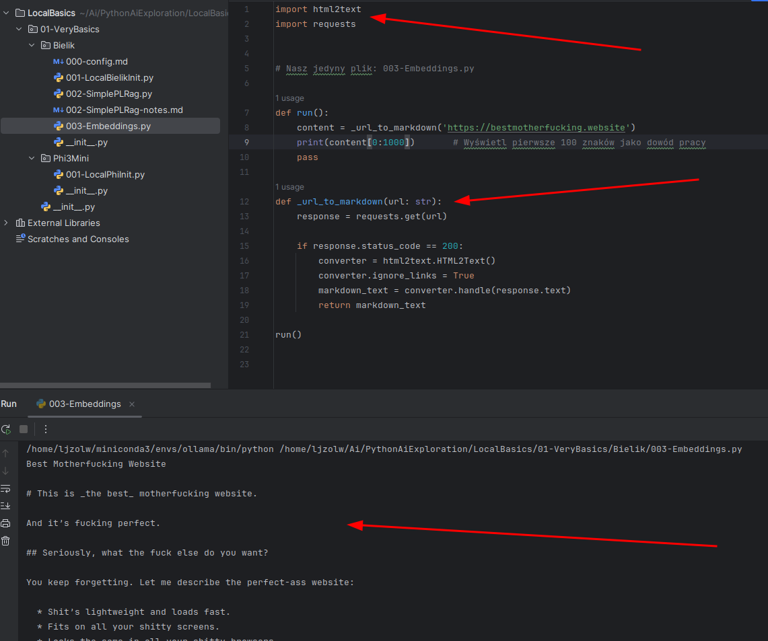The image size is (768, 641).
Task: Clear console with the trash icon
Action: (6, 541)
